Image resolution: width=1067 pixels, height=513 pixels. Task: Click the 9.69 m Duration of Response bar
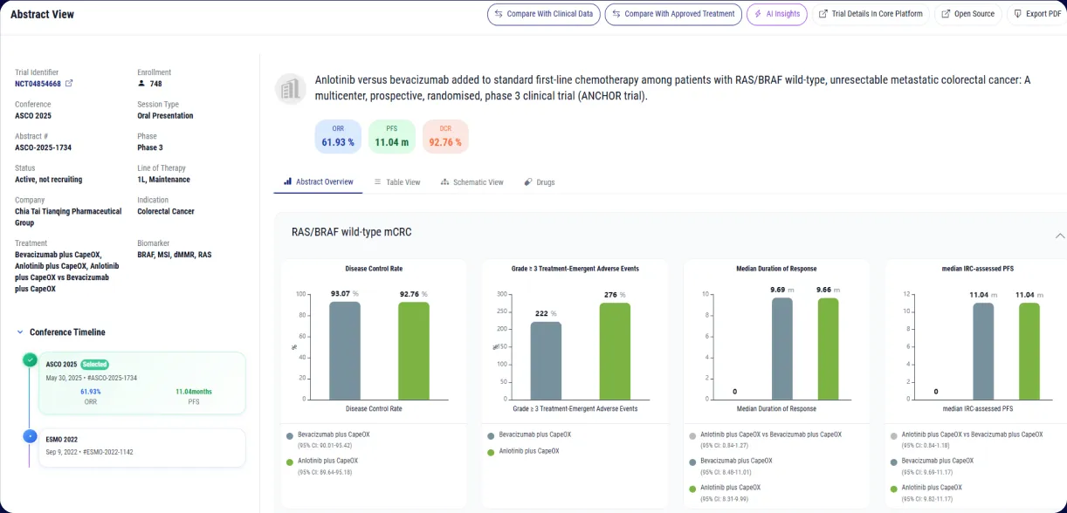tap(782, 348)
